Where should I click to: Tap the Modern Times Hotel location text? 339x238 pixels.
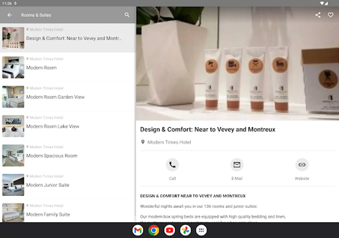tap(169, 142)
